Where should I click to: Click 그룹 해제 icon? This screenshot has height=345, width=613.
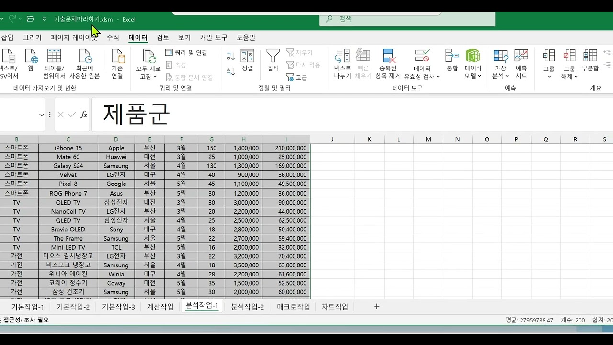click(569, 57)
